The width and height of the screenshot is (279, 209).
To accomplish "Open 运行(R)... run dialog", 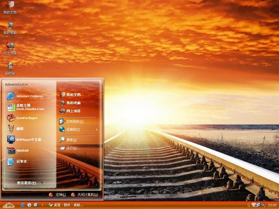I will (x=70, y=148).
